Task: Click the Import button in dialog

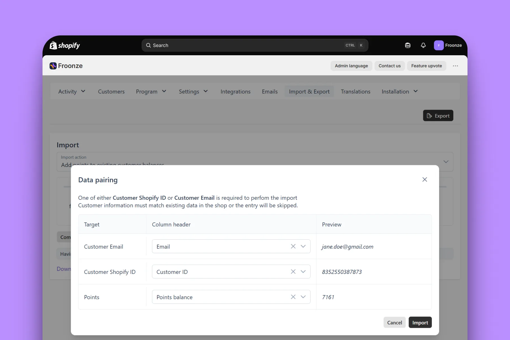Action: coord(420,322)
